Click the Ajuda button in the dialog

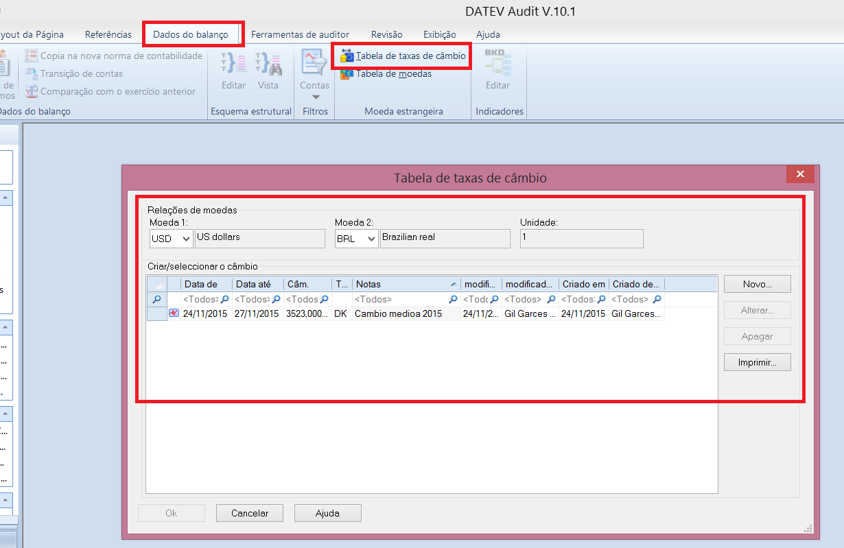click(x=328, y=513)
